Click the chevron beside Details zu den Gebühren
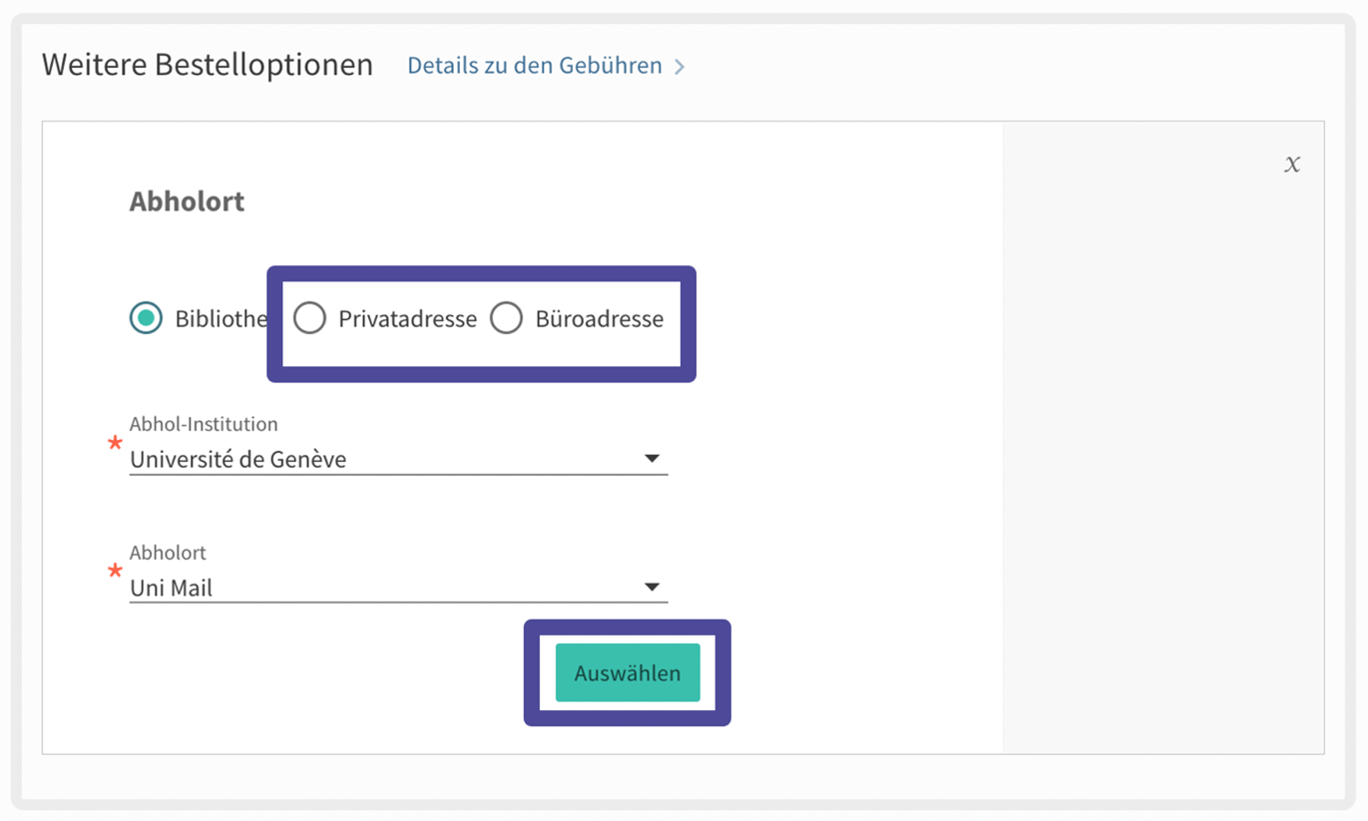The image size is (1368, 821). tap(680, 67)
